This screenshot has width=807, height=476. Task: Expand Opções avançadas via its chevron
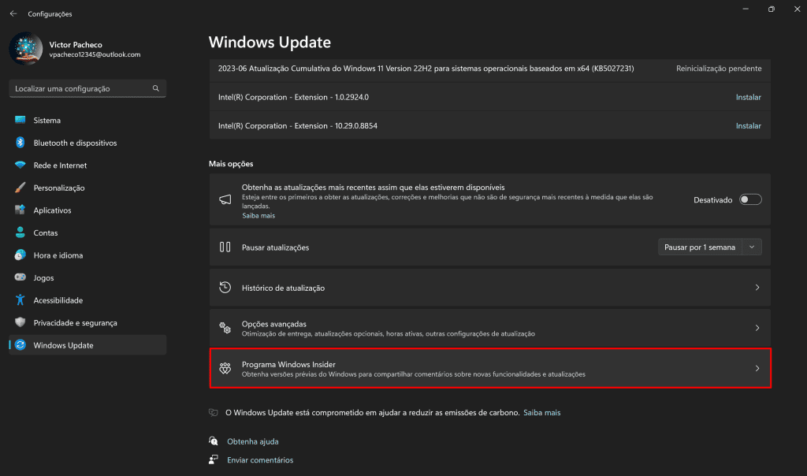point(757,328)
